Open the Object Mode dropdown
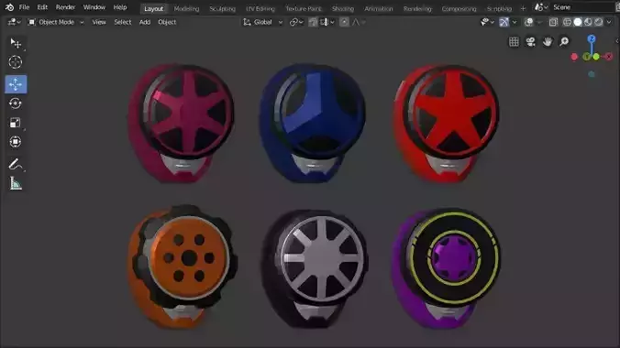The height and width of the screenshot is (348, 620). click(x=56, y=22)
